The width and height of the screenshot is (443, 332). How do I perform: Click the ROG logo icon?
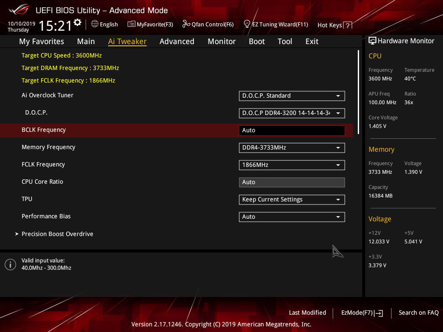(x=19, y=10)
